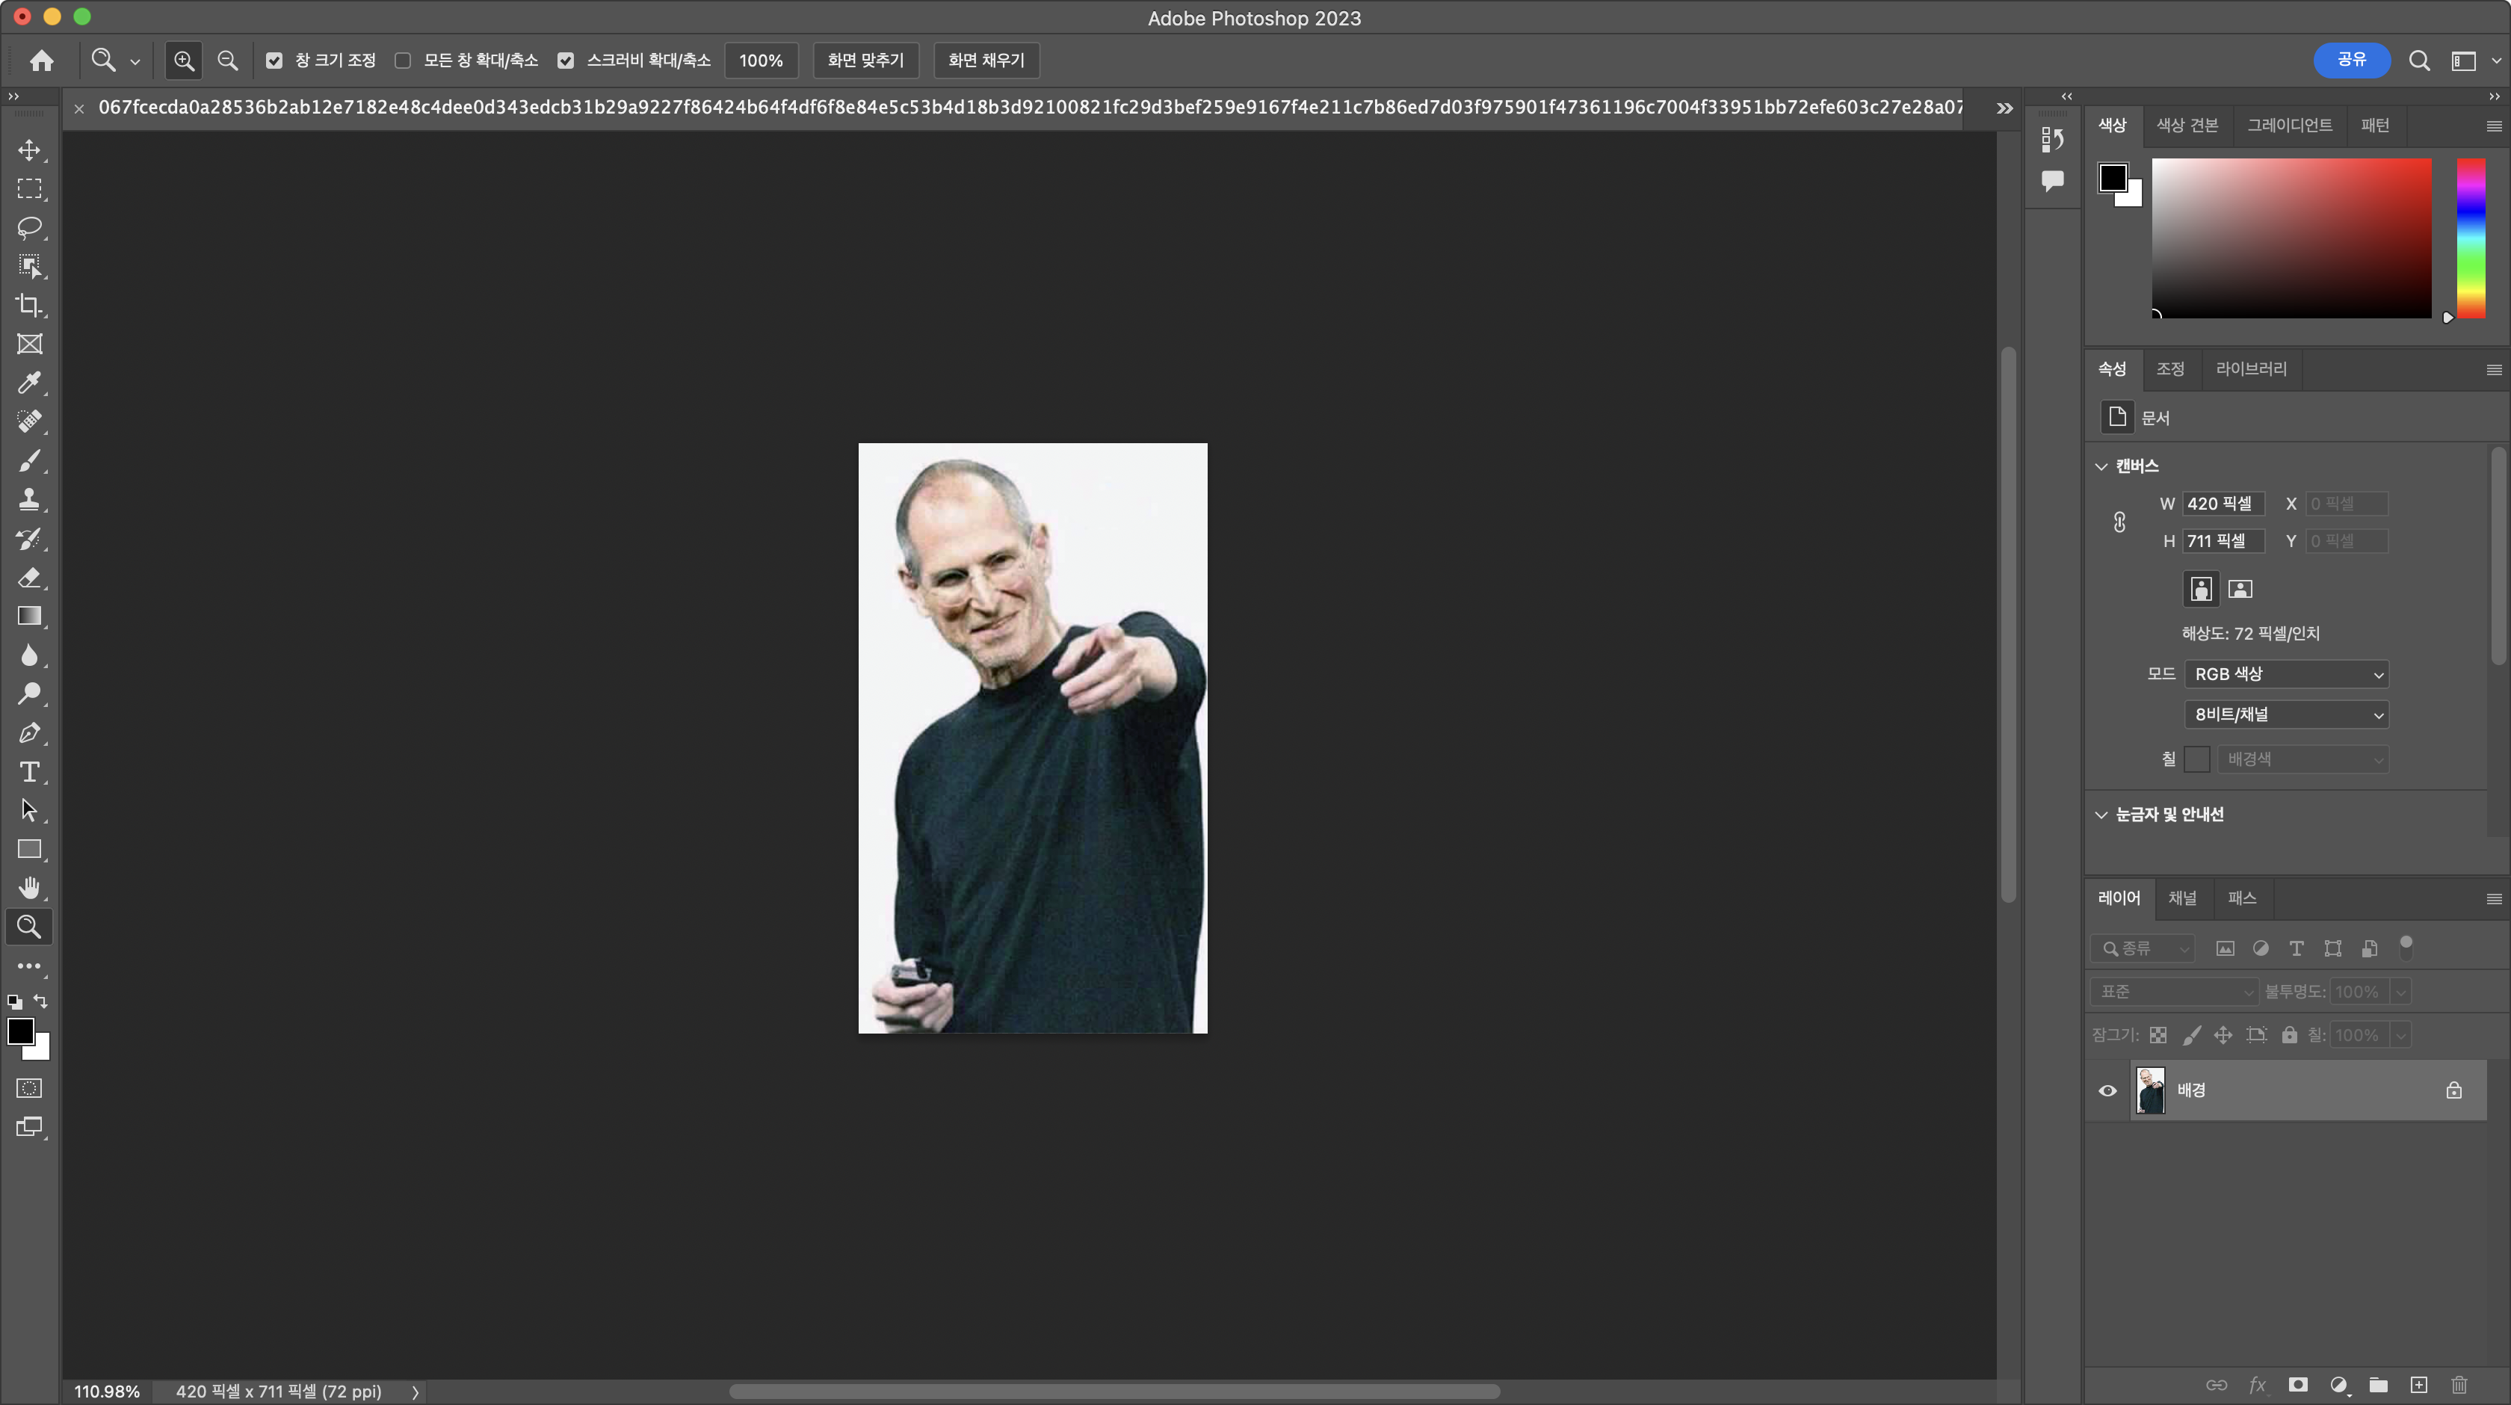This screenshot has height=1405, width=2511.
Task: Hide the 배경 layer with eye icon
Action: [x=2107, y=1091]
